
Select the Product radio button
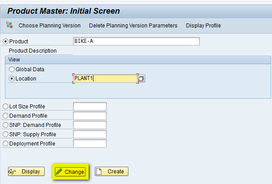(6, 42)
